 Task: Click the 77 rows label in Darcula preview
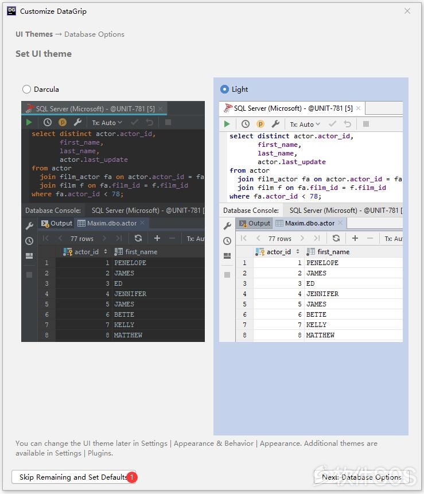tap(82, 239)
